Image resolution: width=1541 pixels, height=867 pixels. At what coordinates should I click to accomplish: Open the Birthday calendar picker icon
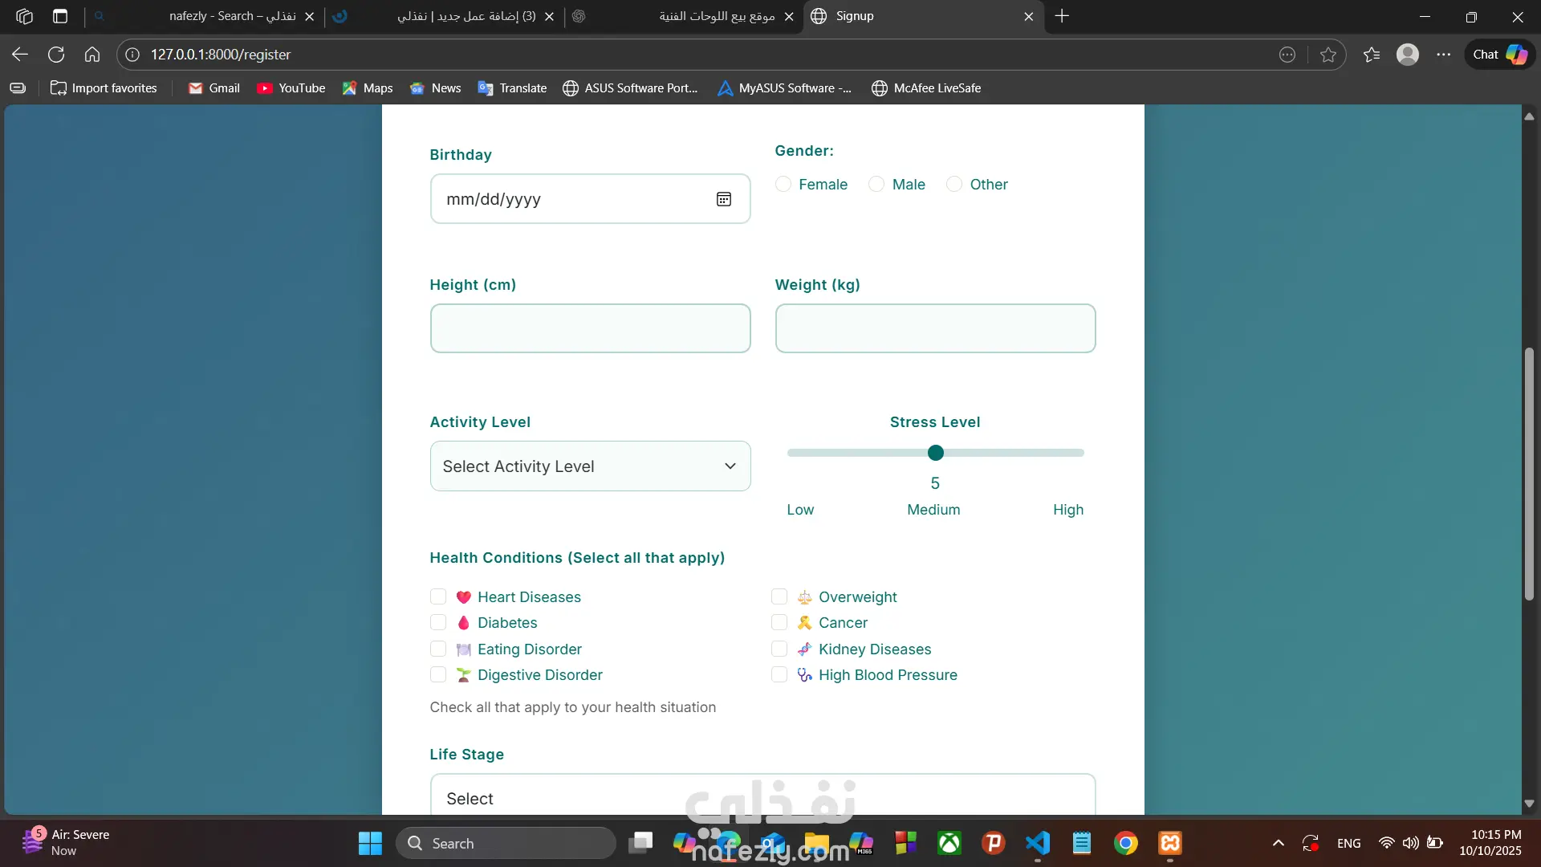click(723, 199)
